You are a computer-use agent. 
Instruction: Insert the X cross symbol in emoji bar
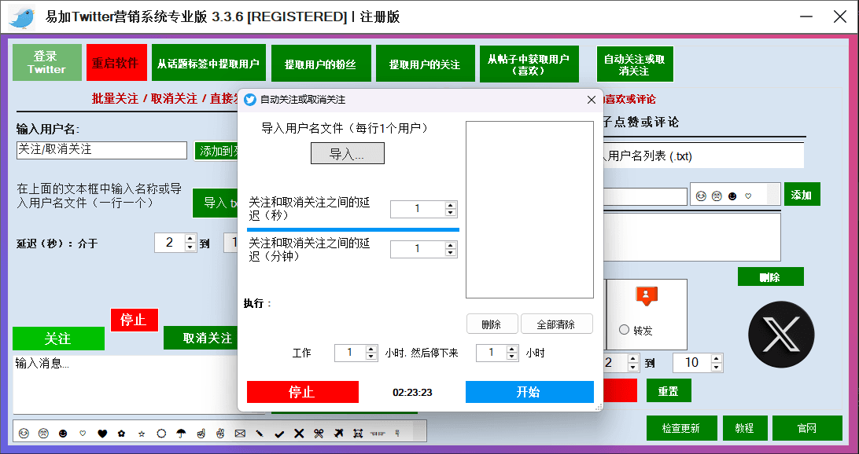pyautogui.click(x=299, y=434)
